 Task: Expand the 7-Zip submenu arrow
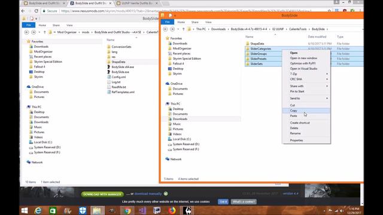(327, 74)
